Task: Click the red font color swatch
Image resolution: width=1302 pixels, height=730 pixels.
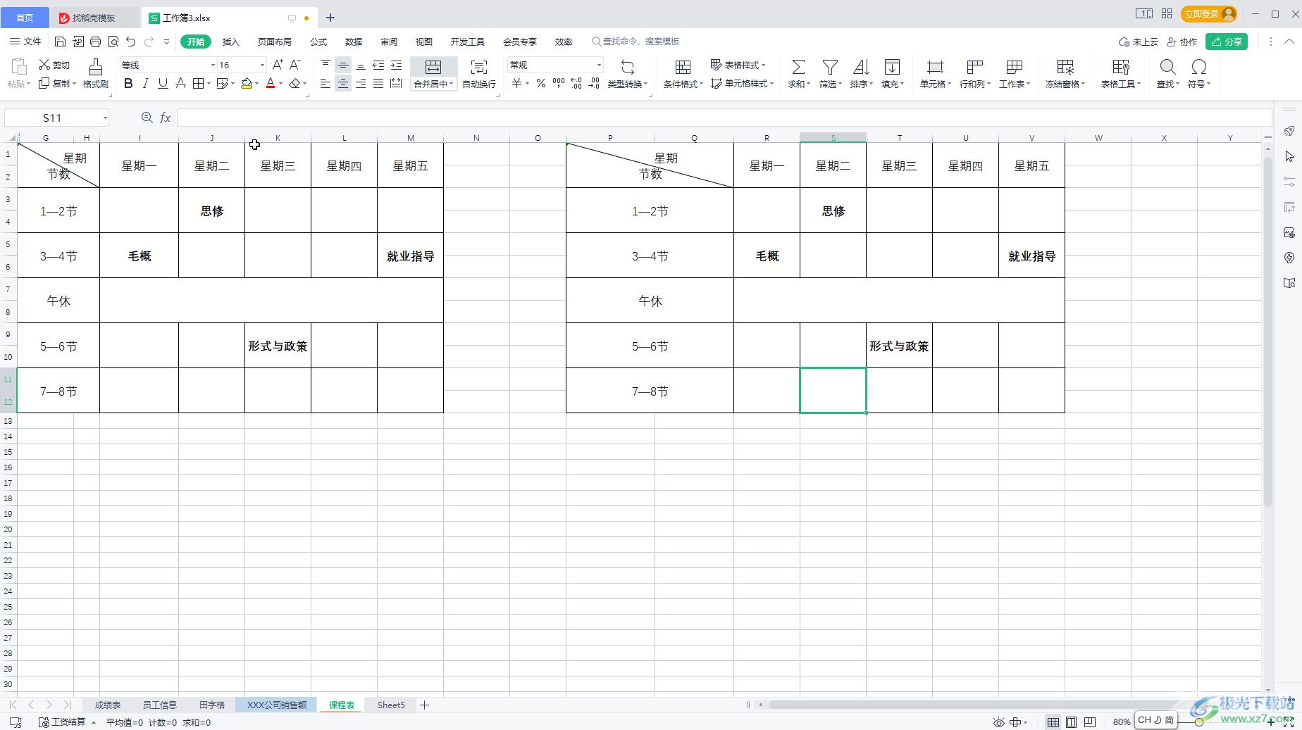Action: click(271, 83)
